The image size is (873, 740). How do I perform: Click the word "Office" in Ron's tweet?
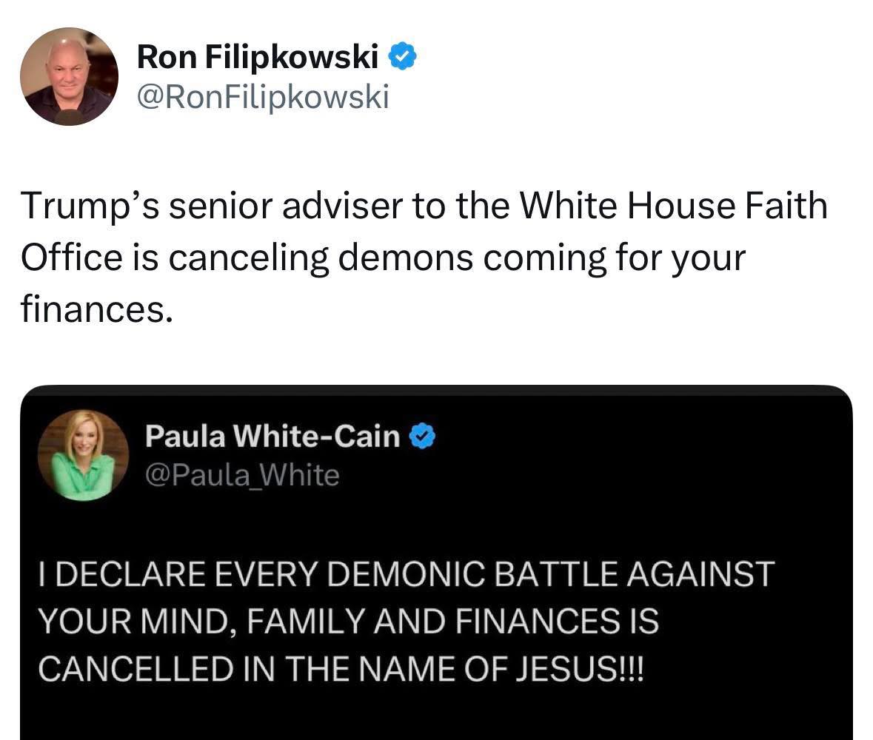pyautogui.click(x=72, y=258)
